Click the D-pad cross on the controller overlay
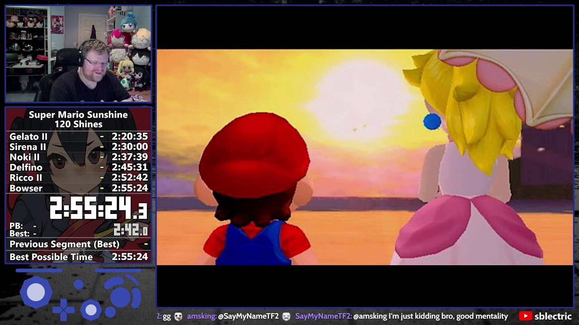 [x=63, y=309]
